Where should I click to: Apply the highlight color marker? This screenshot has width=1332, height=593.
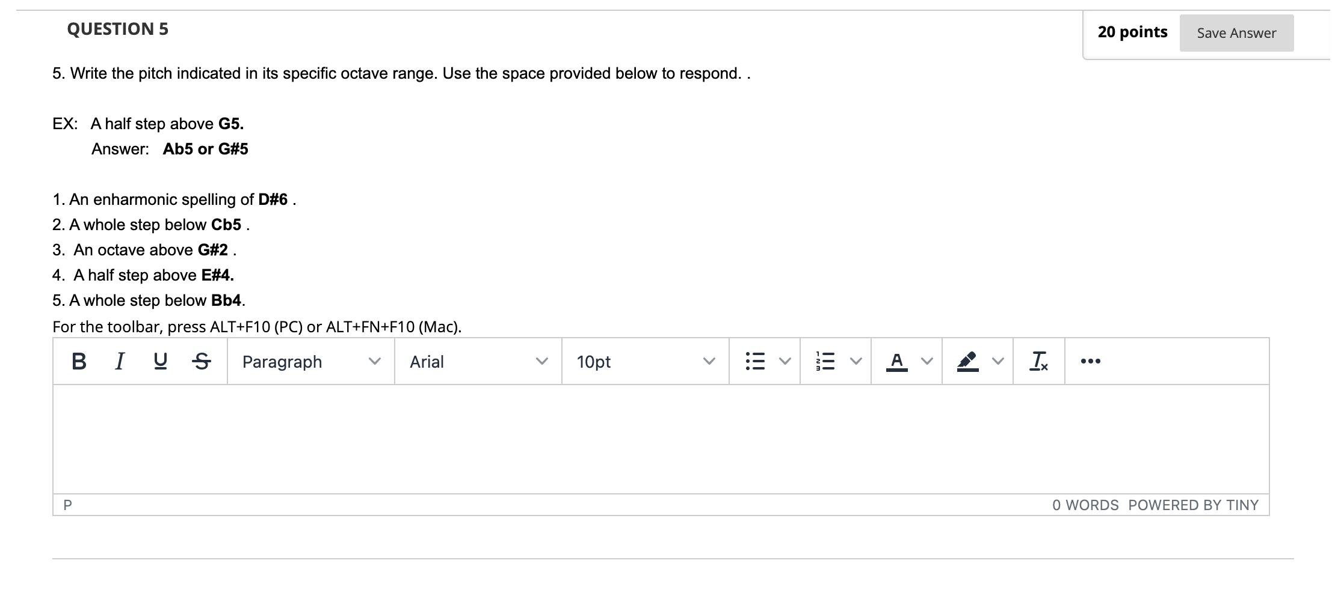[x=968, y=361]
